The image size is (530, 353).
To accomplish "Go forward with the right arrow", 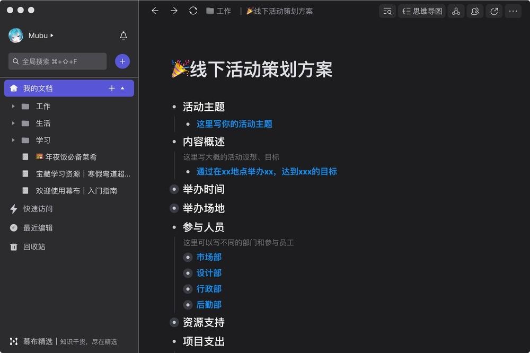I will [174, 11].
